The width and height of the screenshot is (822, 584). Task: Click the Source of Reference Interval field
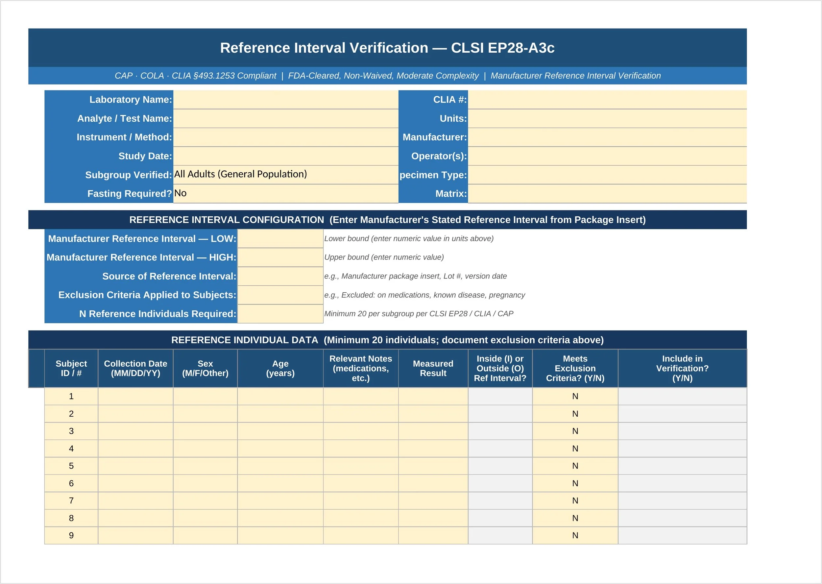[280, 276]
